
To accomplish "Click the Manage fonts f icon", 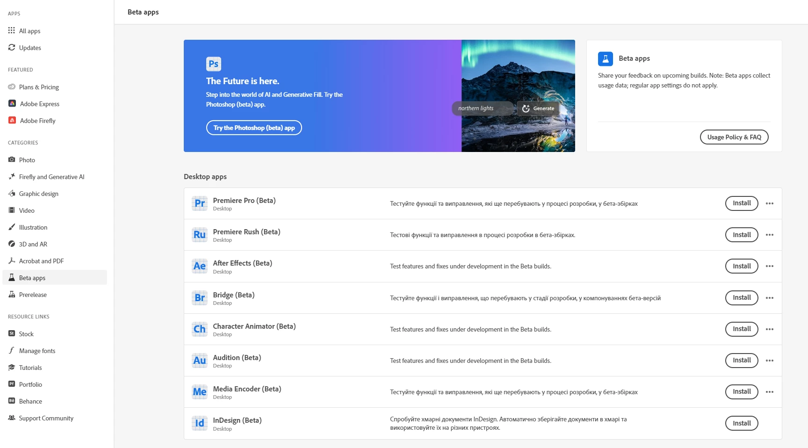I will point(12,350).
